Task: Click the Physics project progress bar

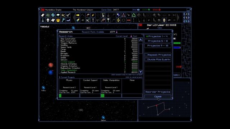Action: coord(69,96)
